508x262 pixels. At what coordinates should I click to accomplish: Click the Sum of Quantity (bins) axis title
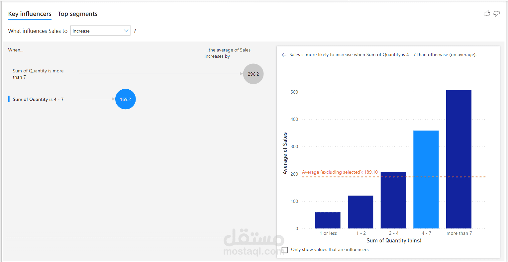394,240
